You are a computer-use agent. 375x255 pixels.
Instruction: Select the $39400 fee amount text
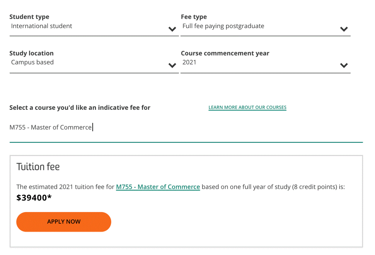(x=34, y=198)
